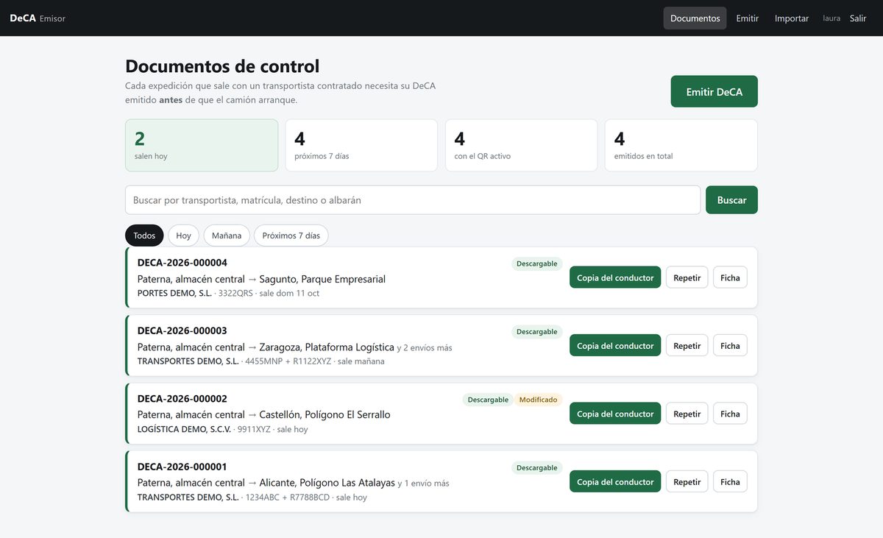Click 'Alicante, Polígono Las Atalayas' route text
This screenshot has height=538, width=883.
327,483
